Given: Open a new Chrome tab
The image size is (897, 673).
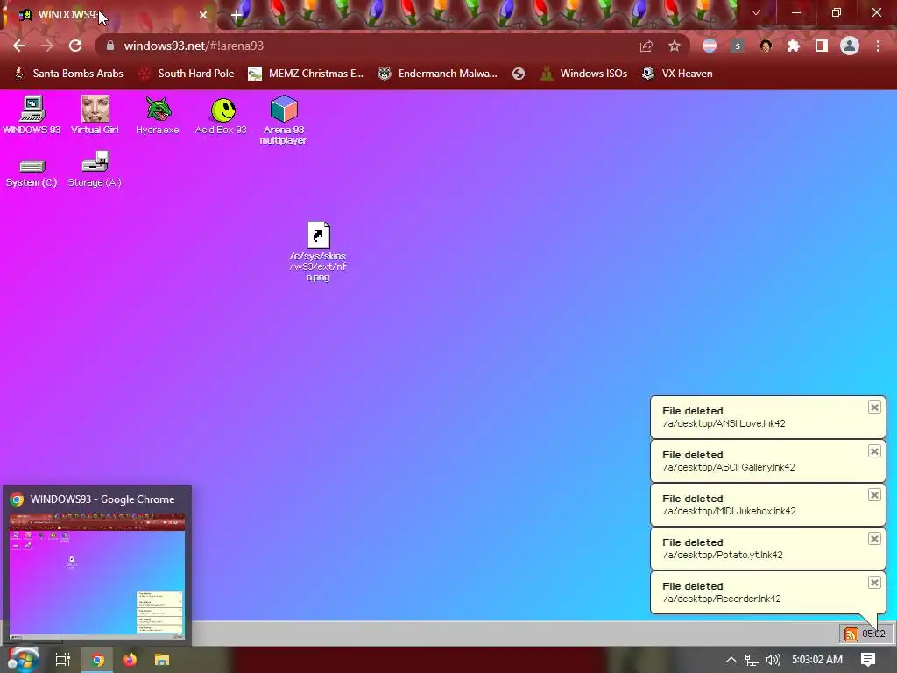Looking at the screenshot, I should (x=237, y=15).
